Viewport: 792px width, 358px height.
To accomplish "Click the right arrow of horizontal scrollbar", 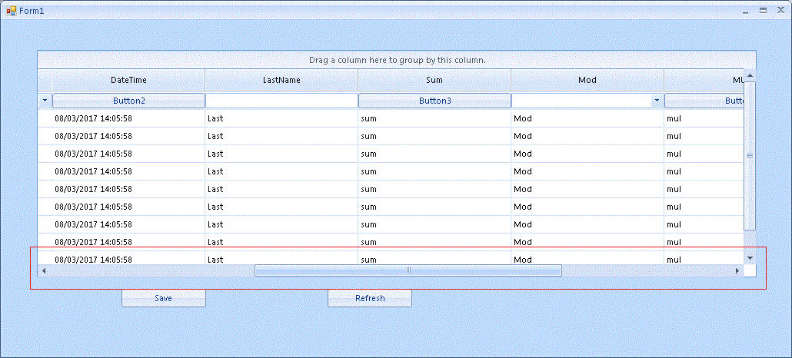I will pos(737,270).
